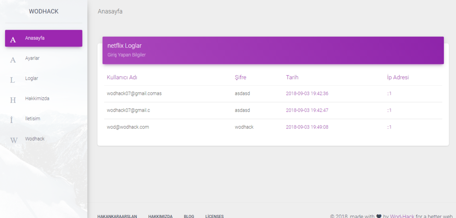Click the asdasd password in comas row
456x218 pixels.
click(x=242, y=93)
